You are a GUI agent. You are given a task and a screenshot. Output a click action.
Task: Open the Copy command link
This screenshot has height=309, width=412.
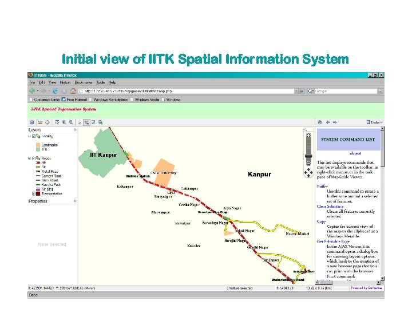(322, 221)
